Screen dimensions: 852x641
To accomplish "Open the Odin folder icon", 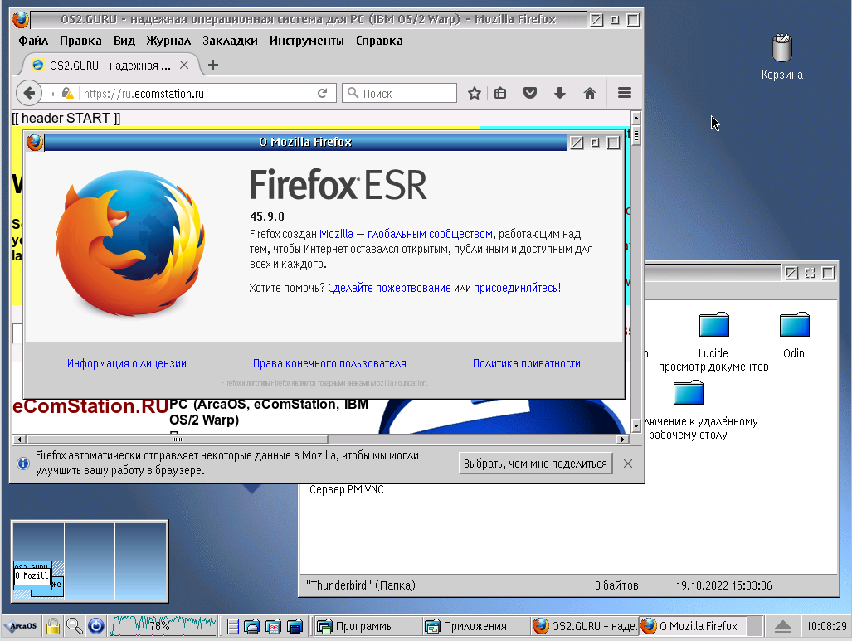I will [795, 325].
